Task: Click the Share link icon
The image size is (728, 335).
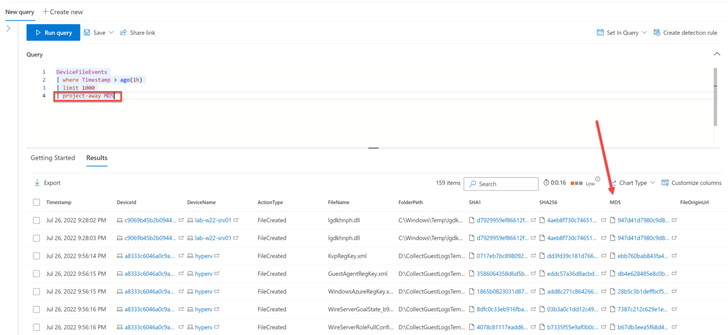Action: coord(123,33)
